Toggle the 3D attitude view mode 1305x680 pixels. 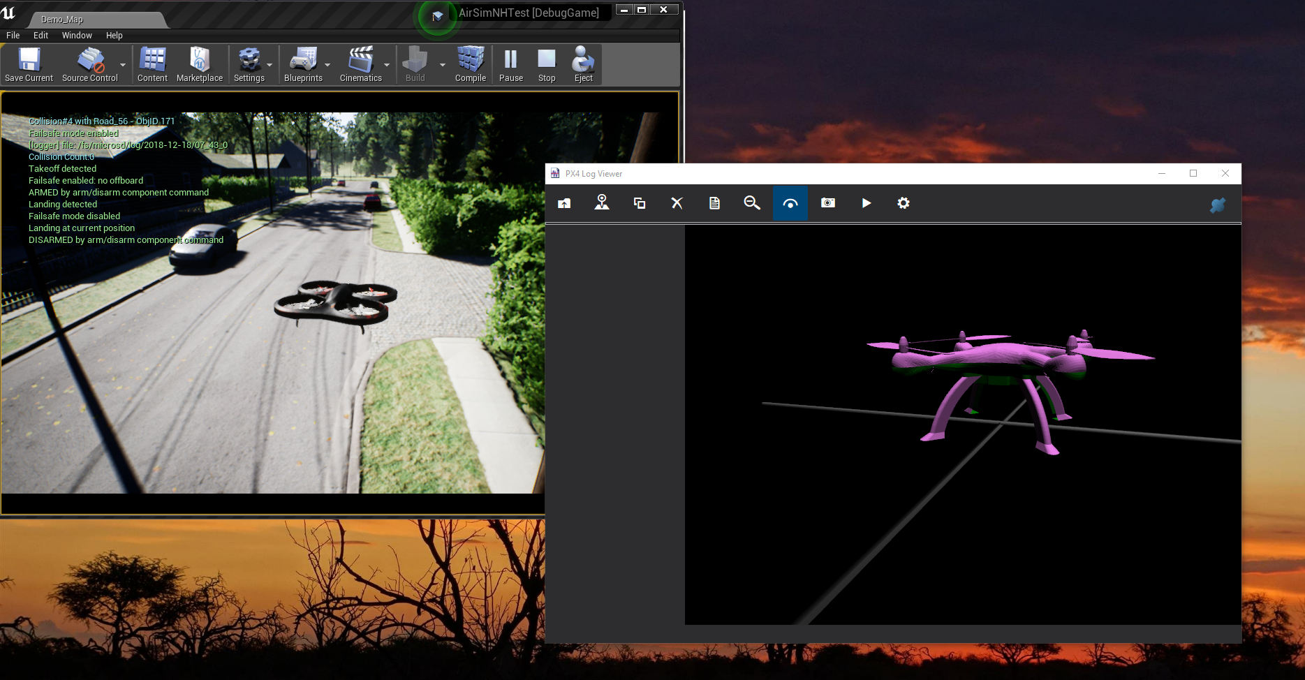[x=790, y=203]
